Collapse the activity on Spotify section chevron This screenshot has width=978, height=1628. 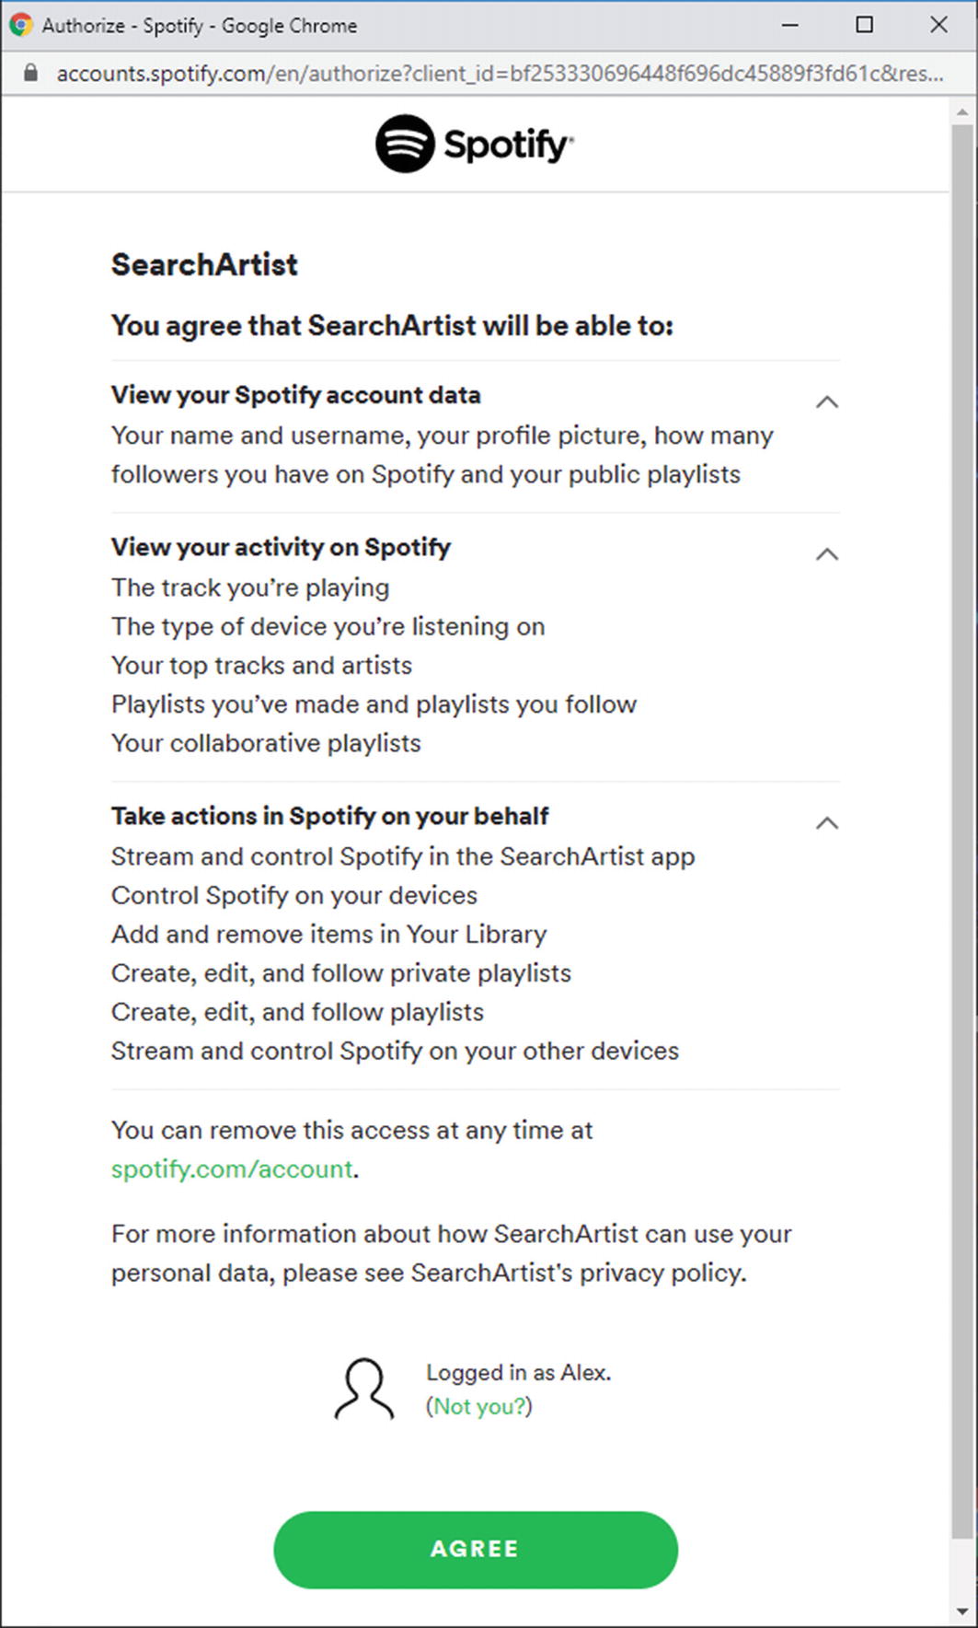pyautogui.click(x=827, y=554)
